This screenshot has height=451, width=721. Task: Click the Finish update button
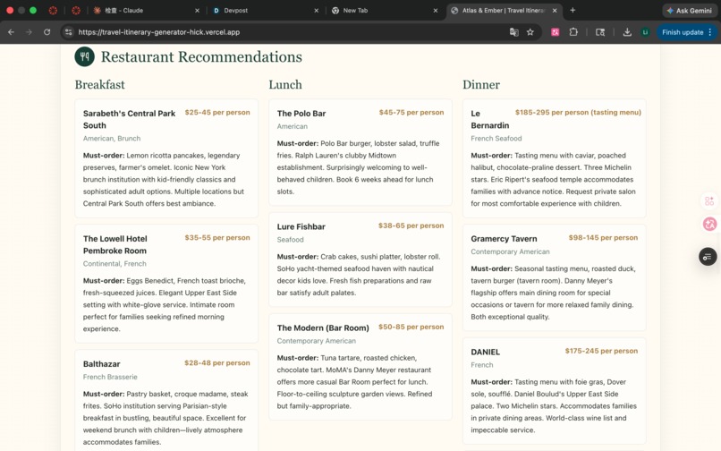click(x=683, y=32)
